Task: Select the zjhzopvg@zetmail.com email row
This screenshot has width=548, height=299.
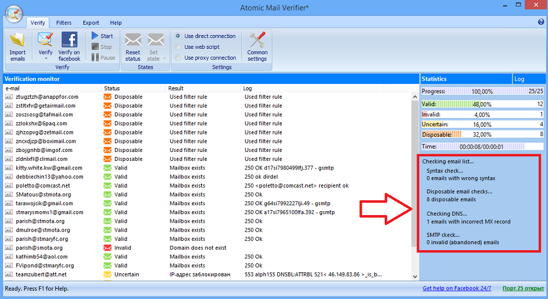Action: pyautogui.click(x=208, y=132)
